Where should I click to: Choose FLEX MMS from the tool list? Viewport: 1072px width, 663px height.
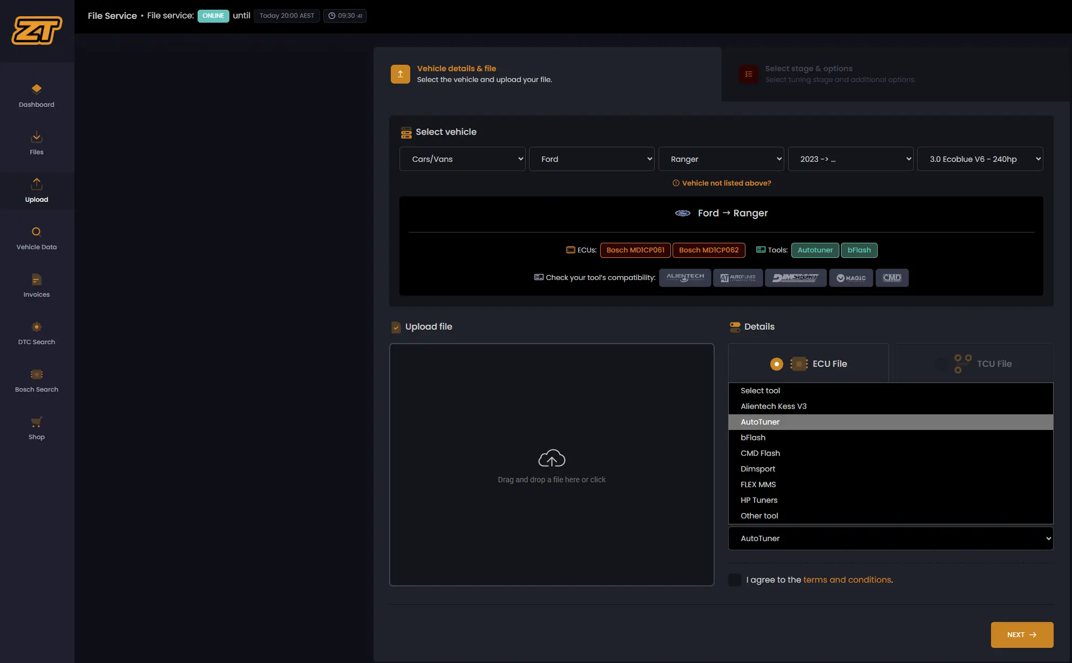(x=891, y=484)
